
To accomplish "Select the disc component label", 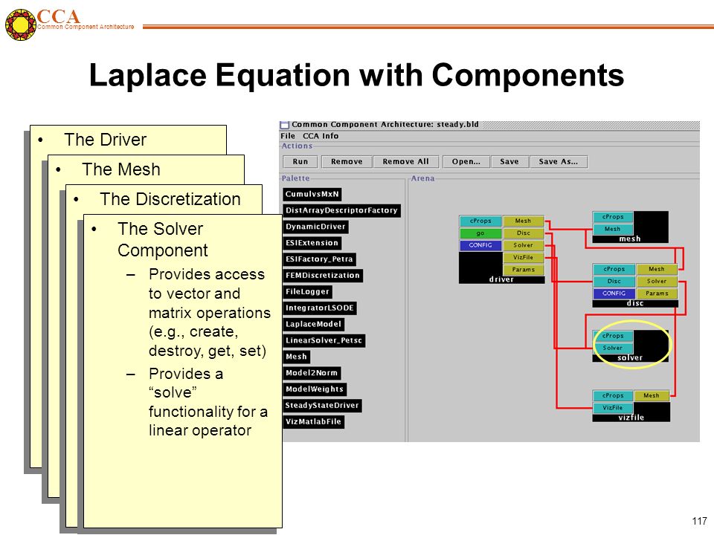I will point(635,303).
